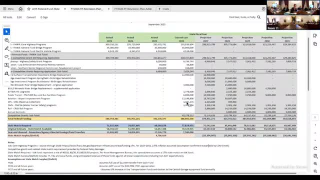Click Public Transit FTA 5339 Bus row
Viewport: 320px width, 180px height.
pos(152,95)
